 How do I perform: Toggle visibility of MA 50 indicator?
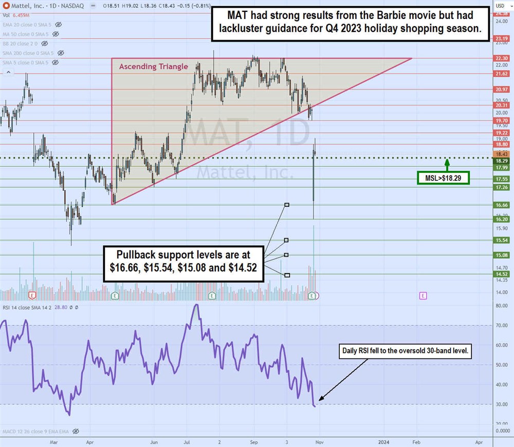[56, 34]
